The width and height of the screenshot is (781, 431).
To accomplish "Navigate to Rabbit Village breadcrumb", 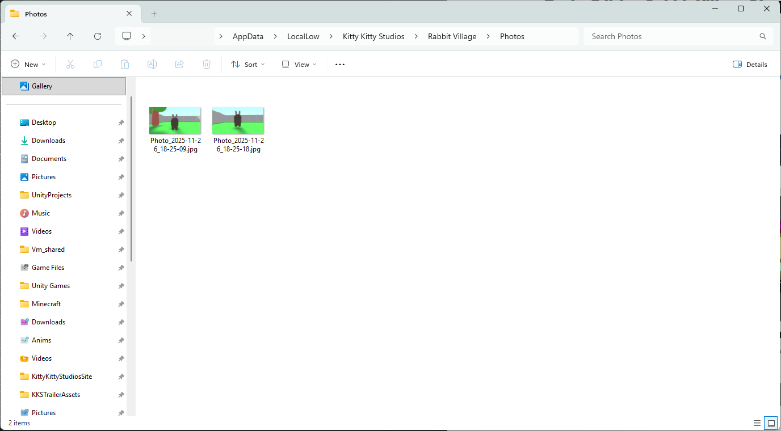I will click(x=452, y=36).
